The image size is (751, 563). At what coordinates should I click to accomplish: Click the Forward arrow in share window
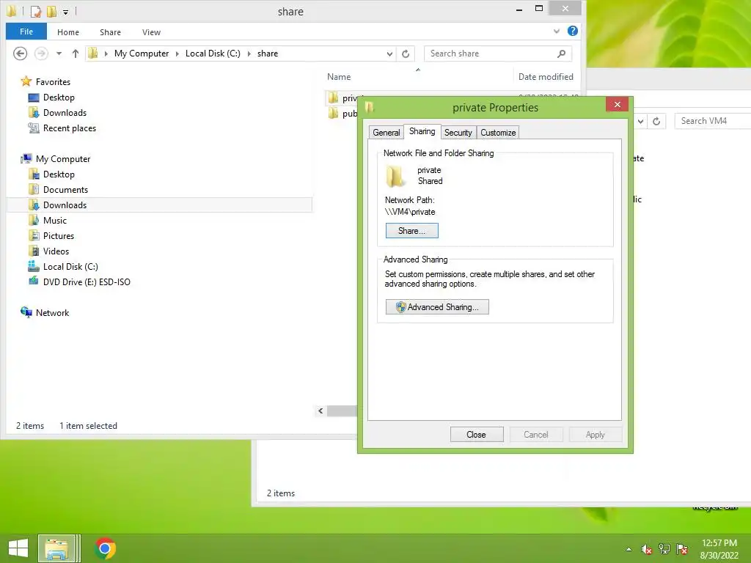coord(41,54)
